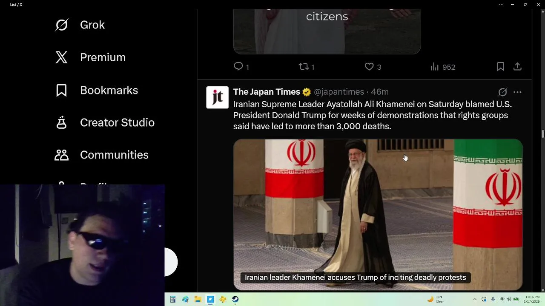This screenshot has width=545, height=306.
Task: Open Steam from the taskbar
Action: pos(235,299)
